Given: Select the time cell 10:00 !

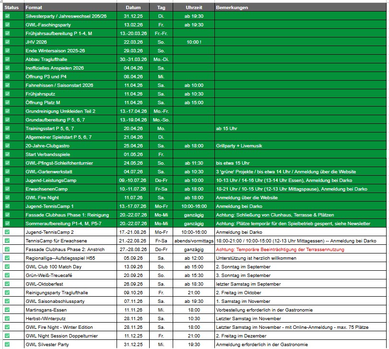Looking at the screenshot, I should [x=194, y=42].
